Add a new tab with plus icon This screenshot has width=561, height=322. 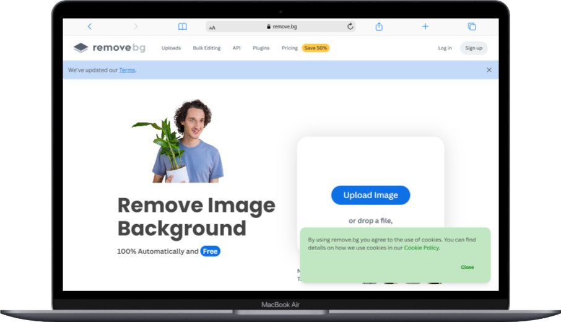(x=425, y=27)
